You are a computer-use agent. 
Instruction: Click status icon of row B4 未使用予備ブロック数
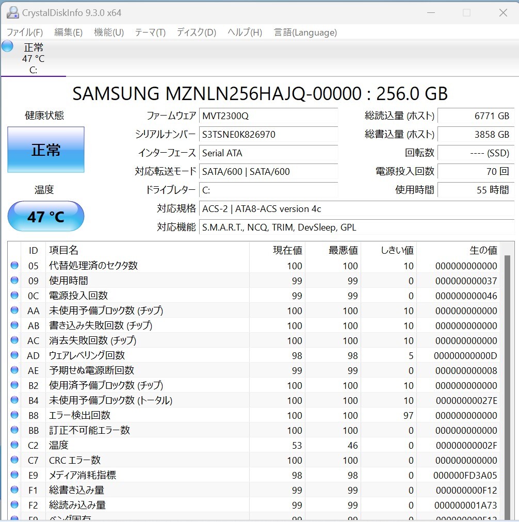click(x=14, y=400)
